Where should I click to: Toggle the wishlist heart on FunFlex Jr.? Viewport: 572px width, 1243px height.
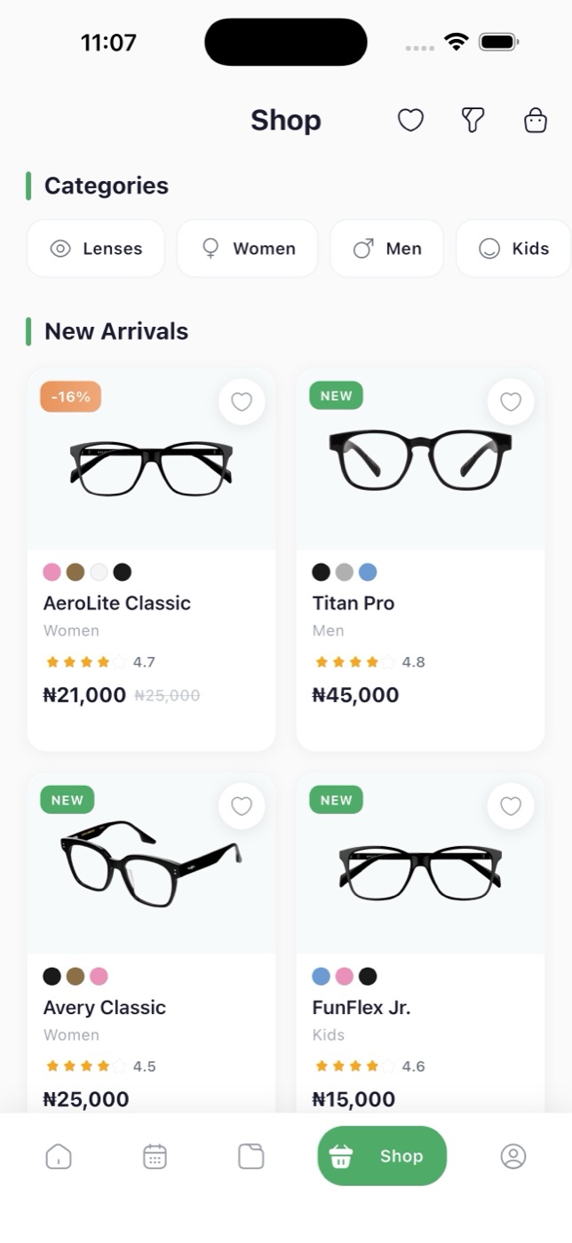click(x=511, y=806)
